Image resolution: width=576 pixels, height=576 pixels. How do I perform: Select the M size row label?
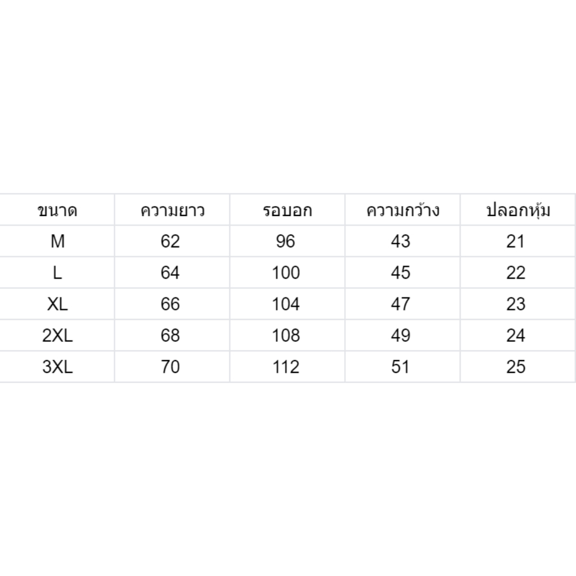(x=57, y=241)
